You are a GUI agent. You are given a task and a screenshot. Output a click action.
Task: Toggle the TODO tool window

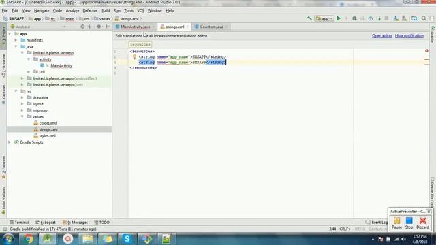(x=102, y=223)
